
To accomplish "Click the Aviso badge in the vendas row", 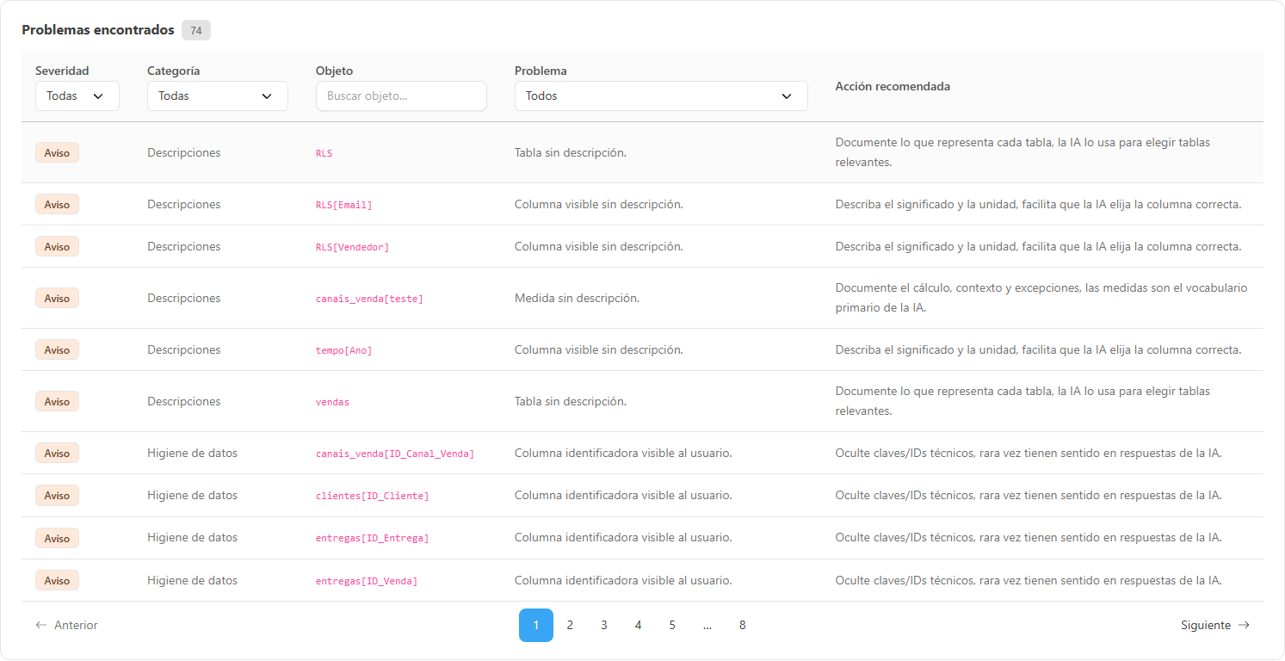I will pyautogui.click(x=57, y=401).
